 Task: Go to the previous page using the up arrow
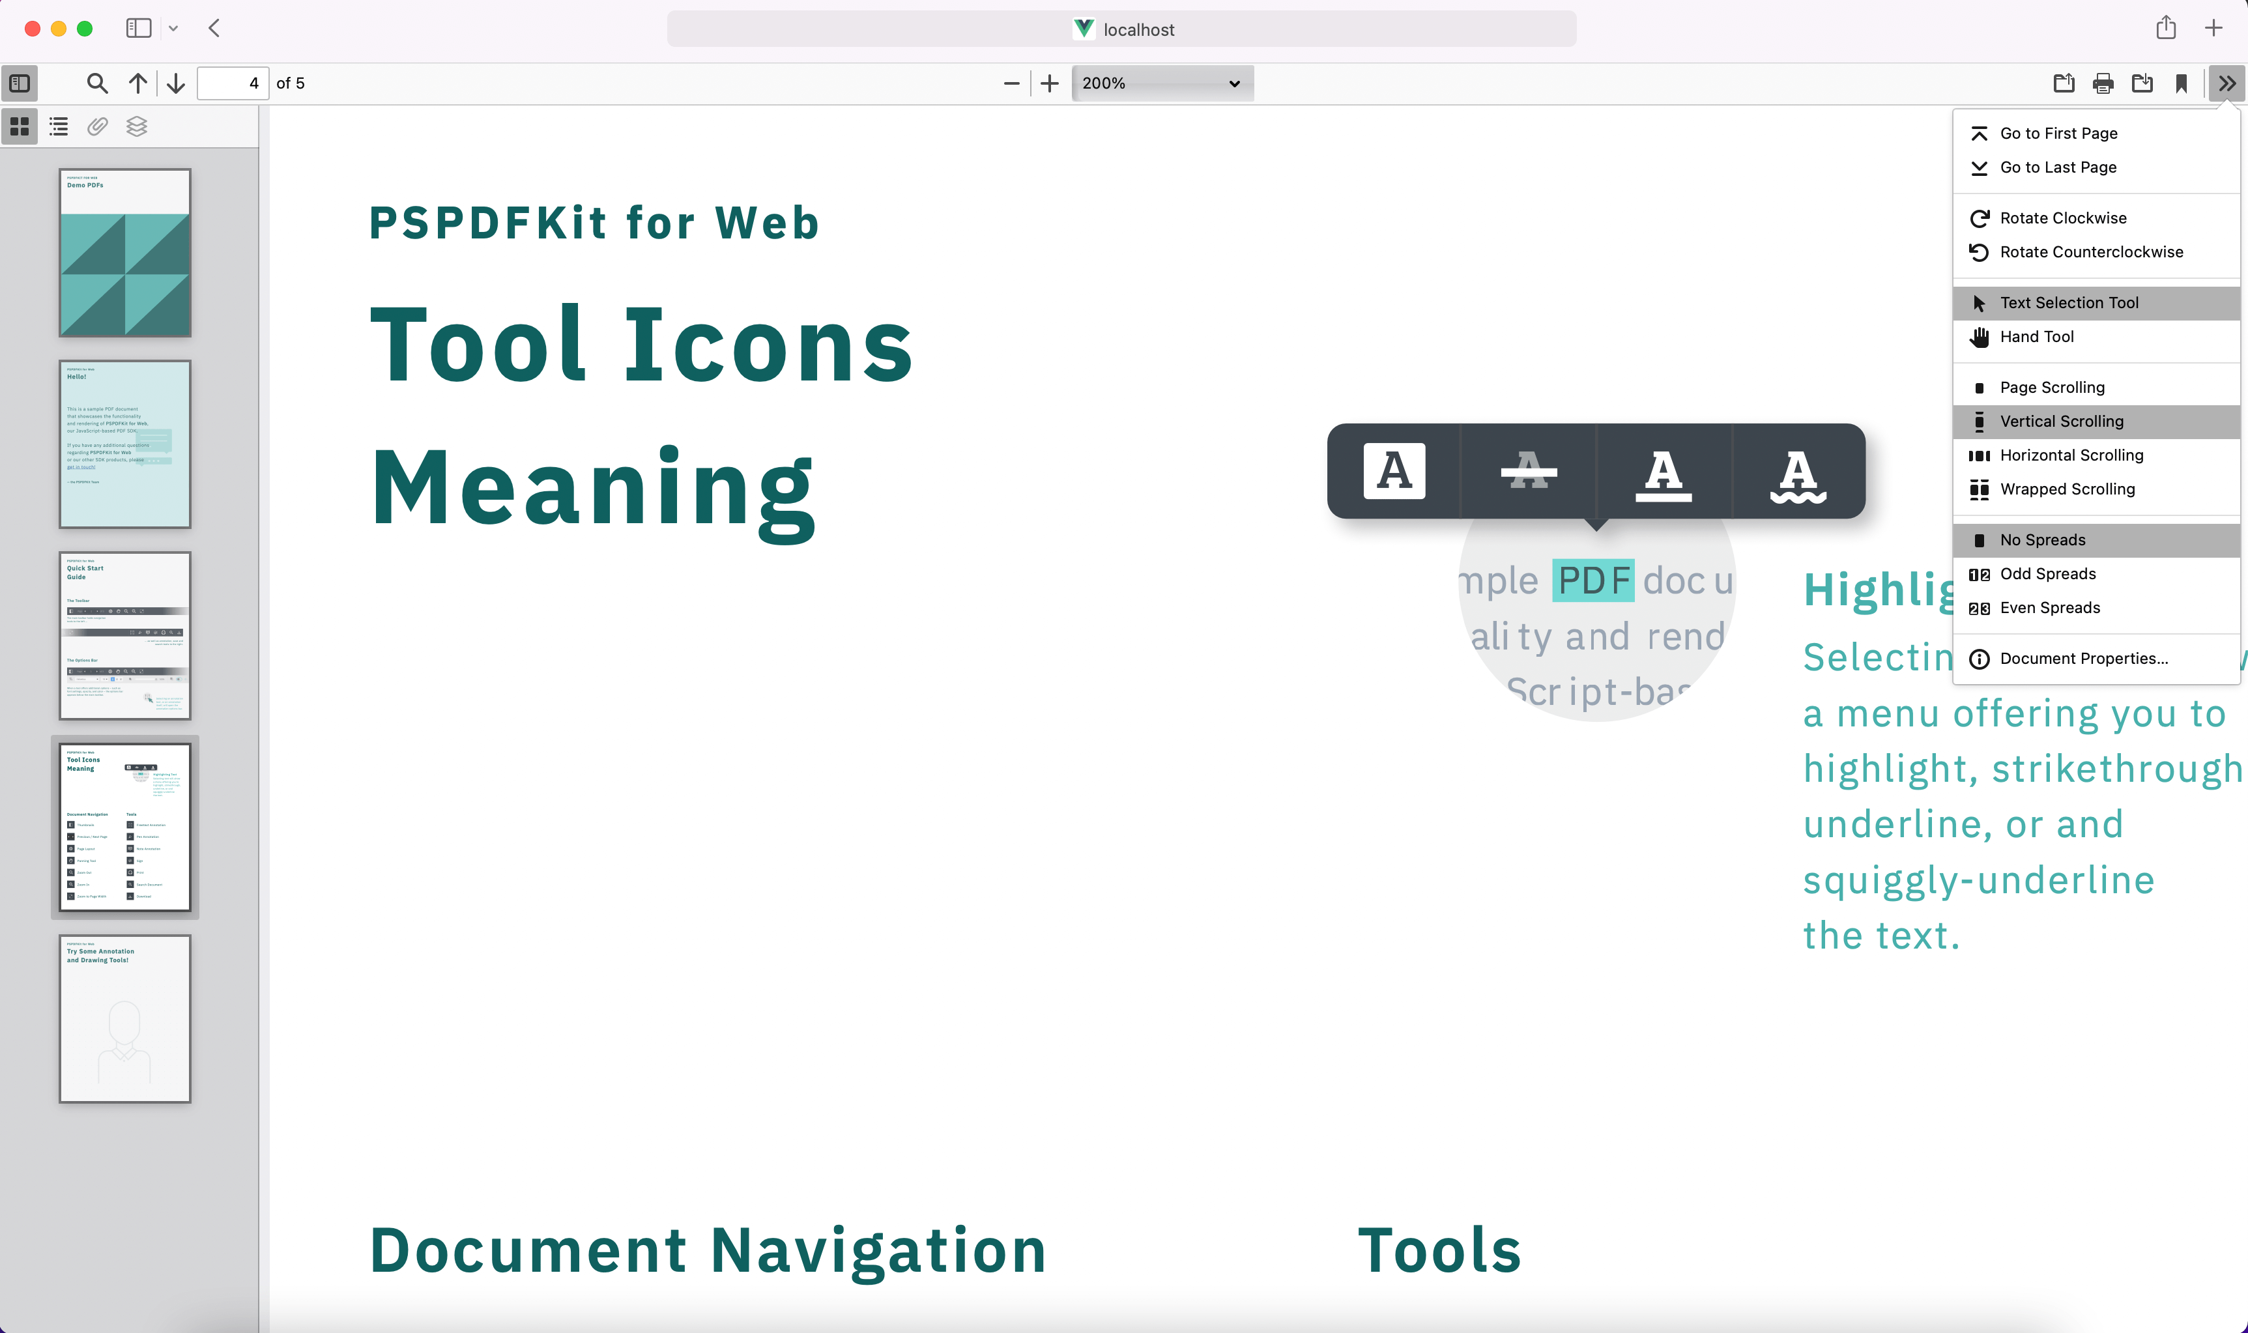tap(137, 83)
